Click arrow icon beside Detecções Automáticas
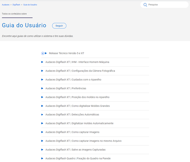This screenshot has height=162, width=190. click(x=42, y=115)
